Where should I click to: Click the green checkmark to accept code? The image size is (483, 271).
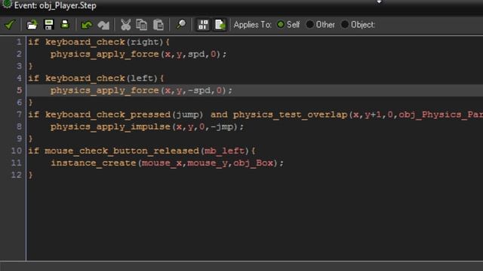point(10,25)
